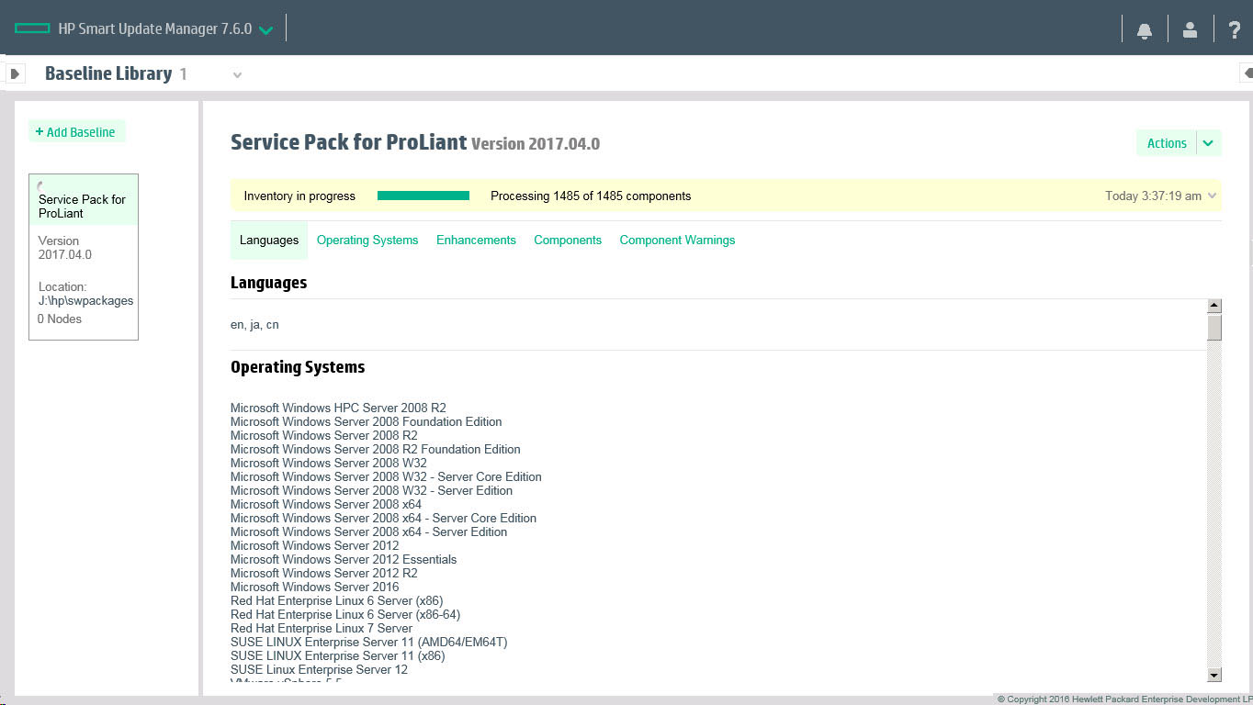Expand the inventory status details chevron
Image resolution: width=1253 pixels, height=705 pixels.
tap(1213, 196)
